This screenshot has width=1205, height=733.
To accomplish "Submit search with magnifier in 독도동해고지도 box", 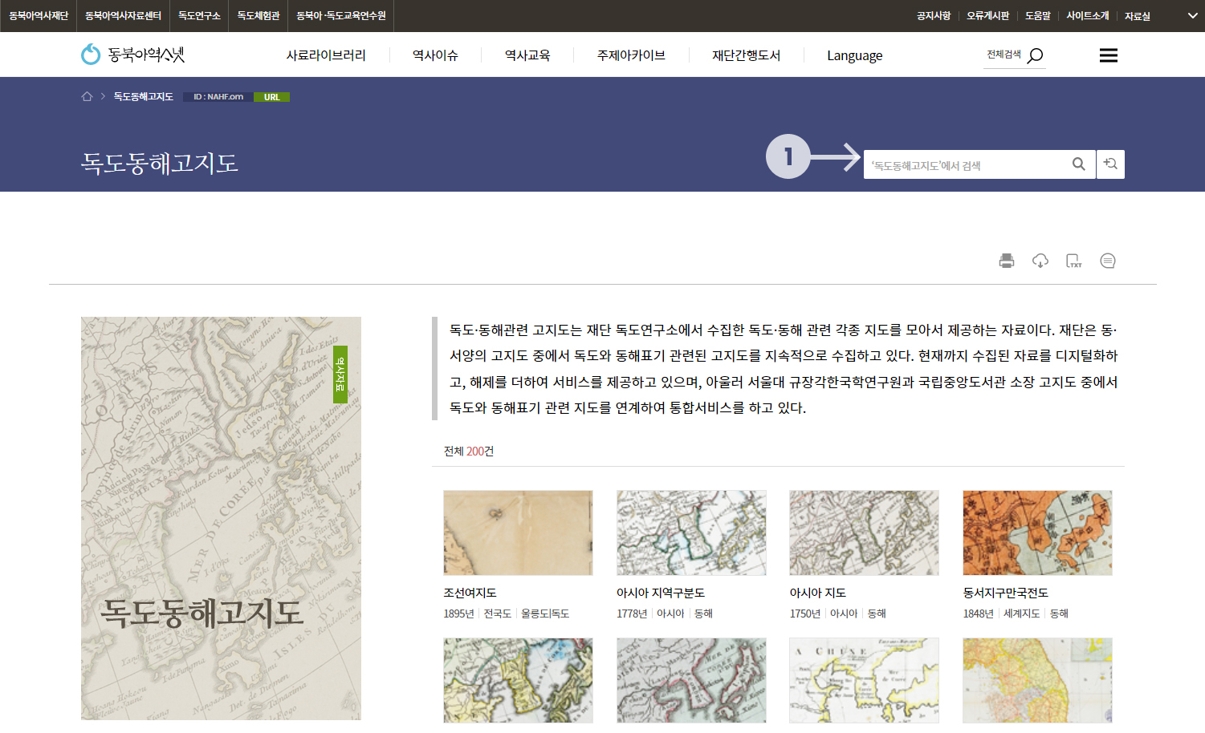I will [x=1079, y=164].
